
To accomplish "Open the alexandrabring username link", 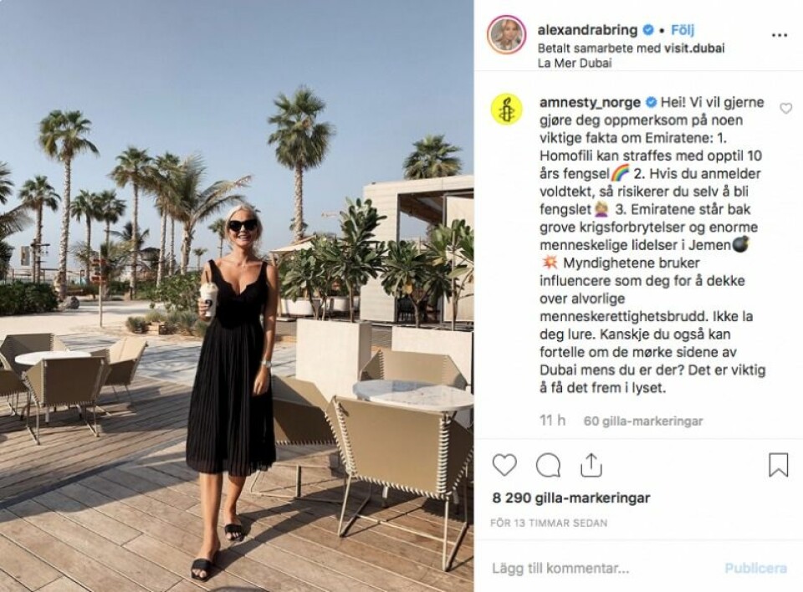I will (x=587, y=30).
